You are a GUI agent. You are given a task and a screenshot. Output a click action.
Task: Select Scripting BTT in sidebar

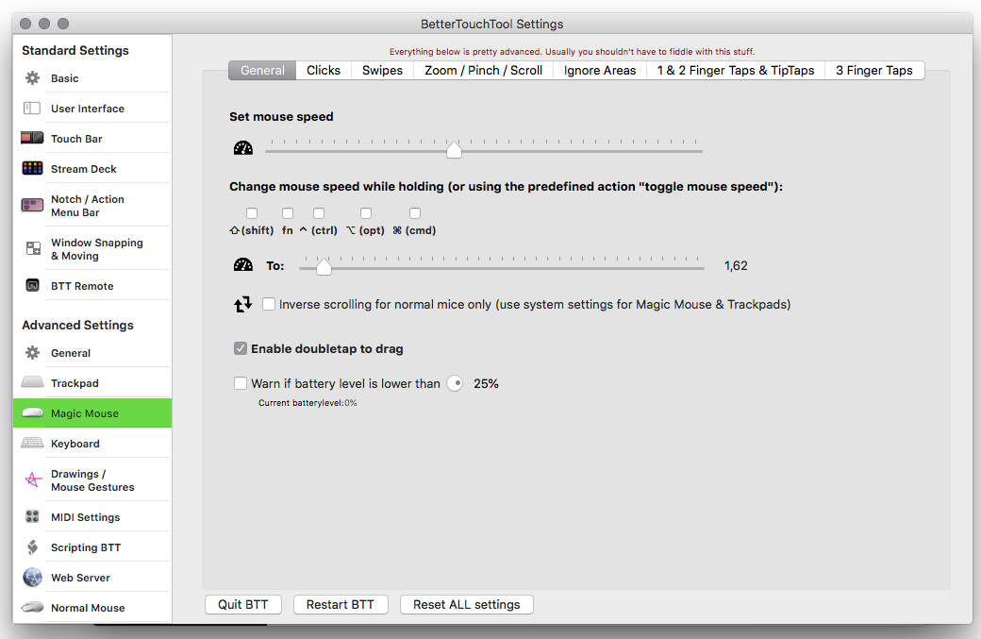[92, 547]
